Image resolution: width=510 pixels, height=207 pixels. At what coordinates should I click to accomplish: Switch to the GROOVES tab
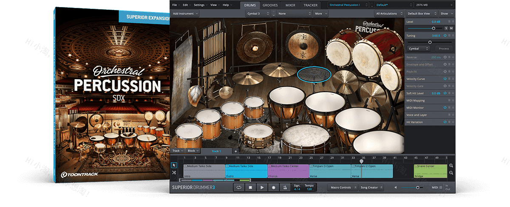pos(270,5)
